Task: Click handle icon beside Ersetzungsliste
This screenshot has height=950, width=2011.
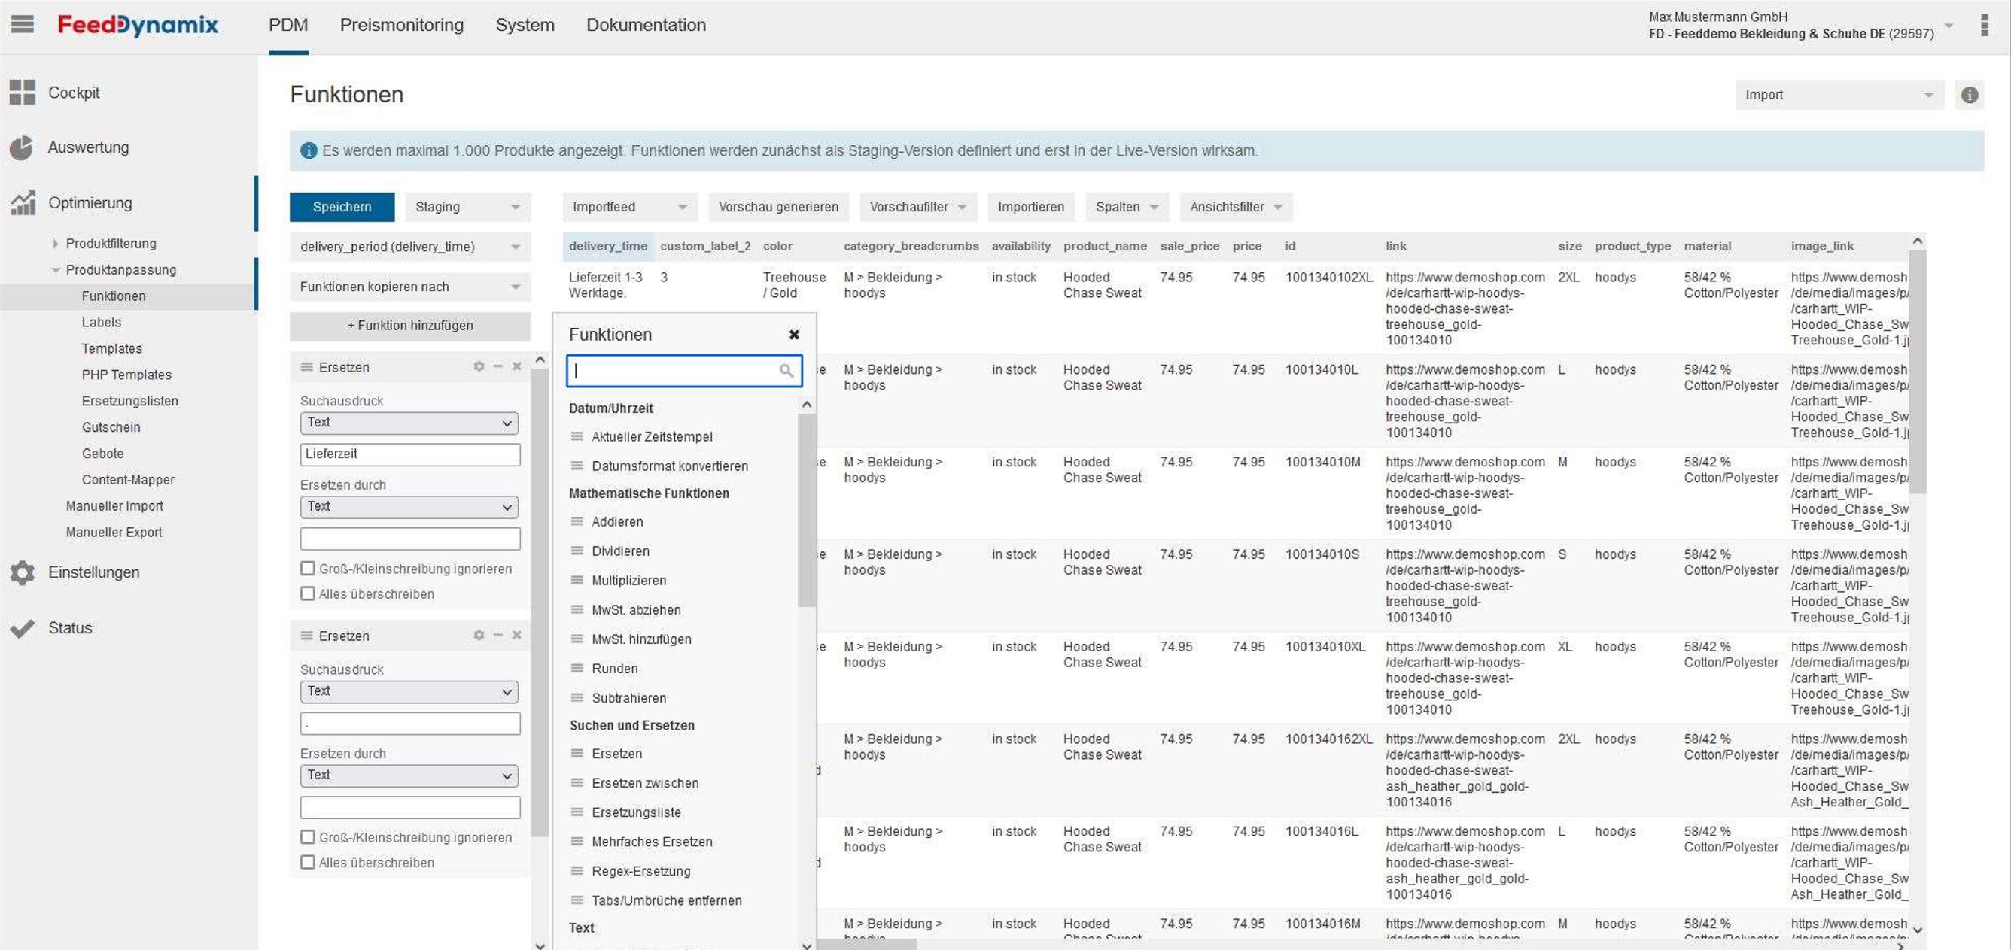Action: (x=577, y=812)
